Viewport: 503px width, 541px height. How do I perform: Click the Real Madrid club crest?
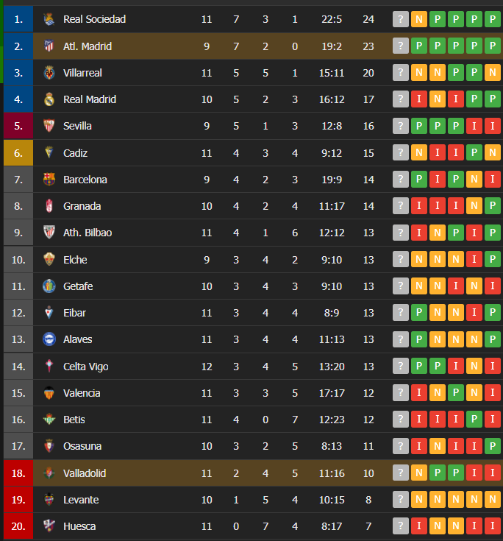[x=49, y=99]
